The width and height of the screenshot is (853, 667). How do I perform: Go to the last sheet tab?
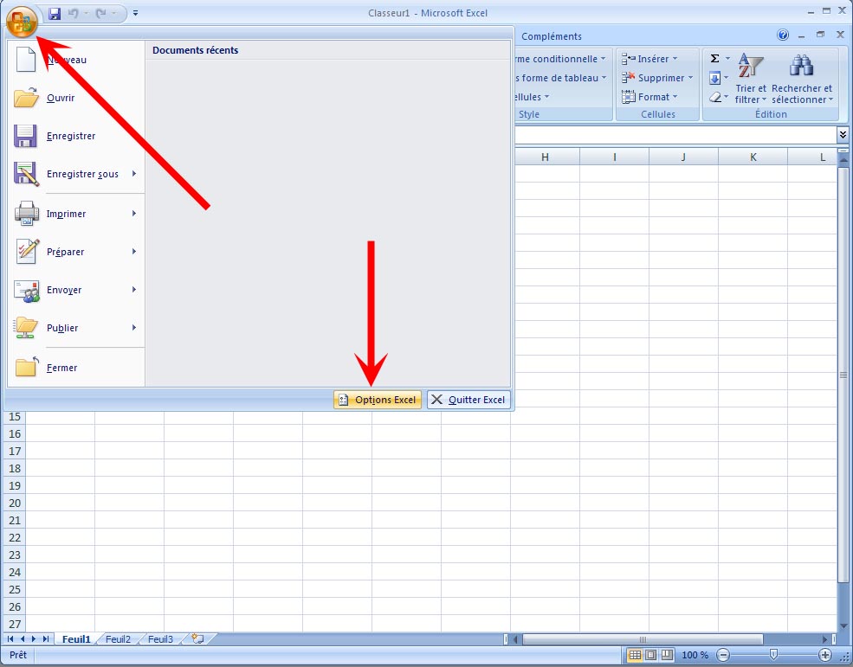46,639
